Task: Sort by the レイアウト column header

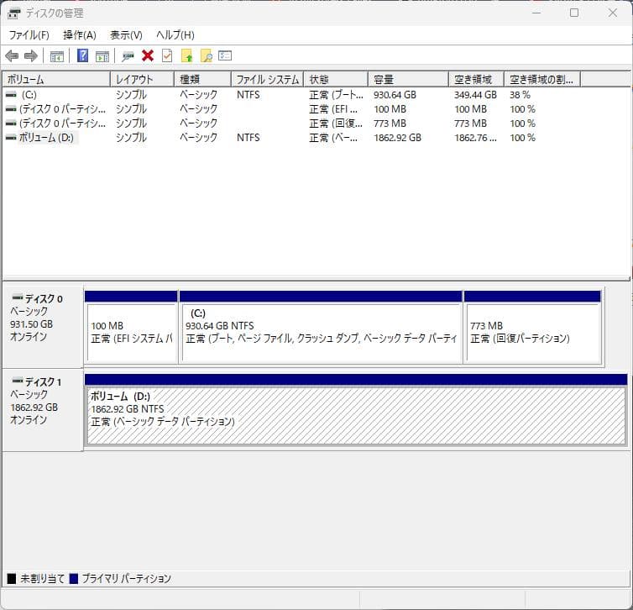Action: (x=142, y=79)
